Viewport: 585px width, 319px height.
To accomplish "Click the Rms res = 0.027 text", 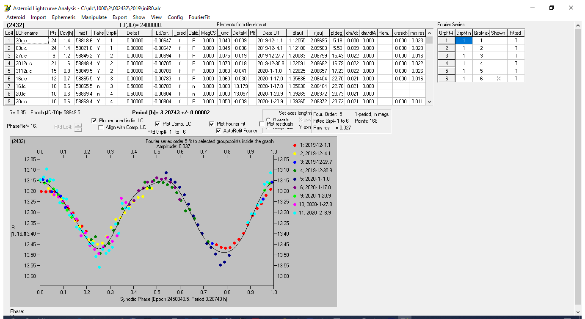I will (x=332, y=128).
